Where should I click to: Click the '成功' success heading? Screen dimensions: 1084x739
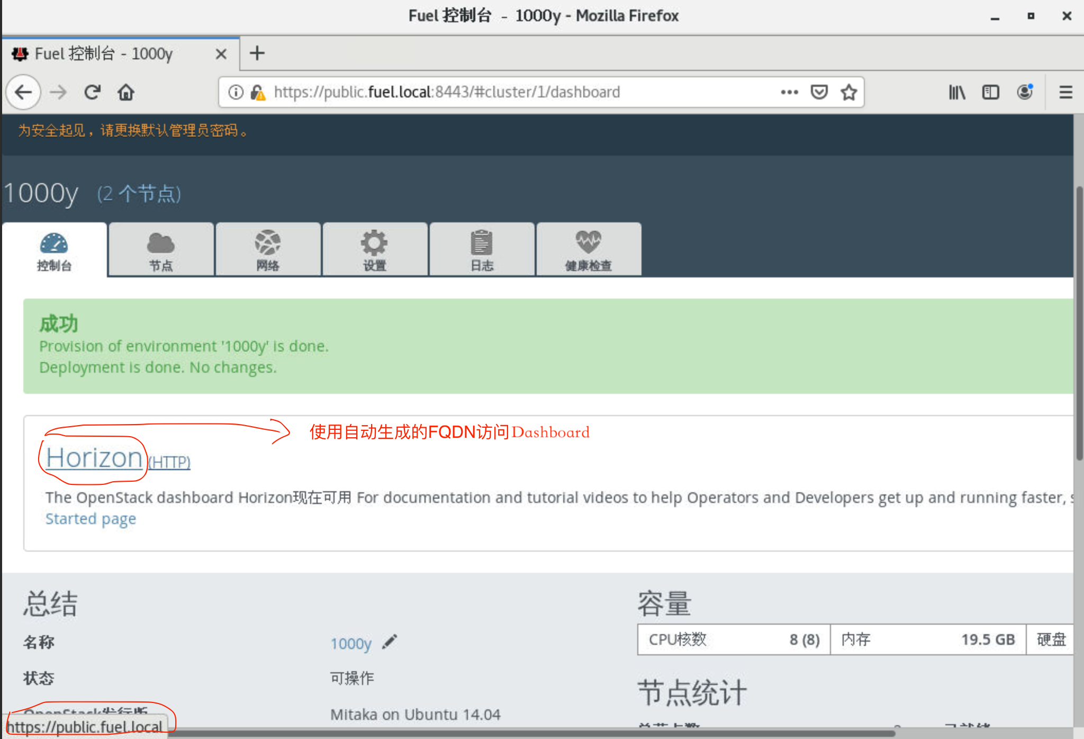[x=58, y=323]
